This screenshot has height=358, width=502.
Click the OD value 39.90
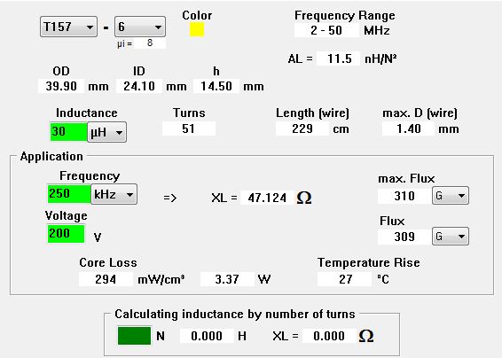point(61,86)
